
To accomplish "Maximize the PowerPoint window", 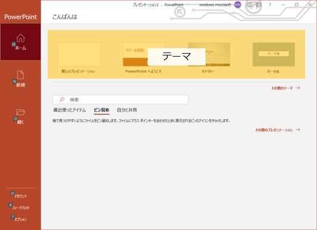I will (x=297, y=5).
